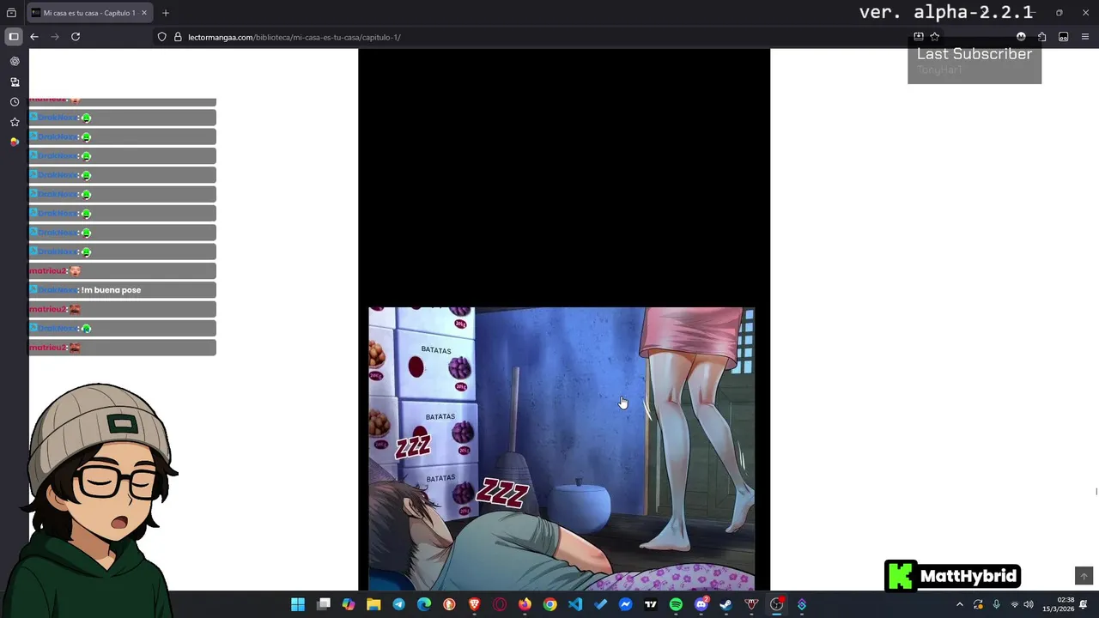Open the volume speaker tray icon
The image size is (1099, 618).
pos(1029,604)
